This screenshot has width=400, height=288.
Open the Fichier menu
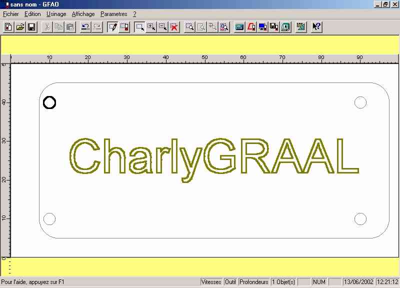tap(11, 14)
